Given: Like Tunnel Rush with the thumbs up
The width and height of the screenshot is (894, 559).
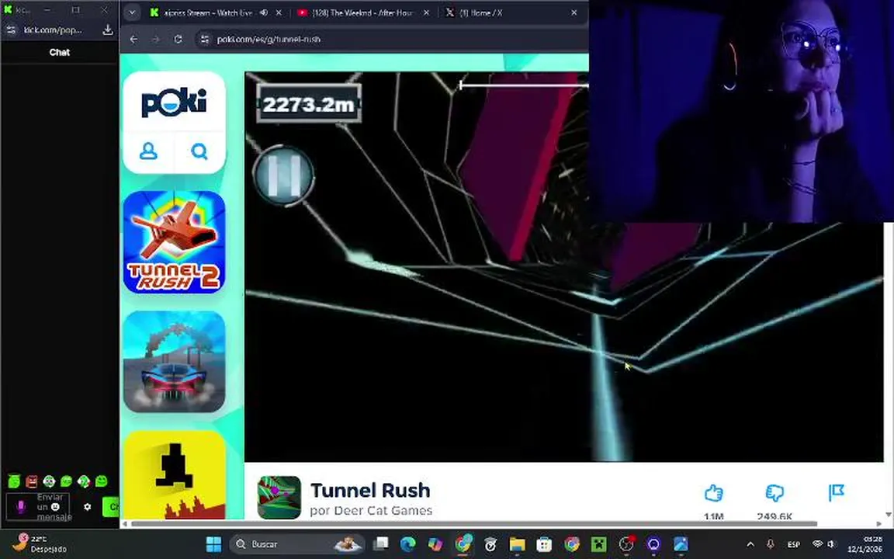Looking at the screenshot, I should [x=713, y=493].
